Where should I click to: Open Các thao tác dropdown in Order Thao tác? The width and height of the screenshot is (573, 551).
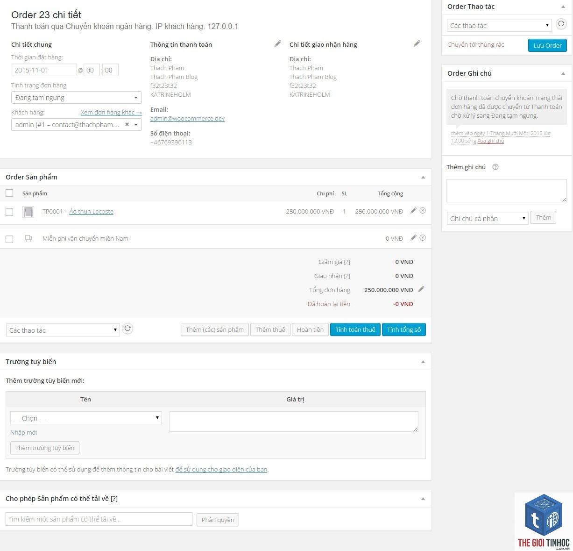coord(499,25)
